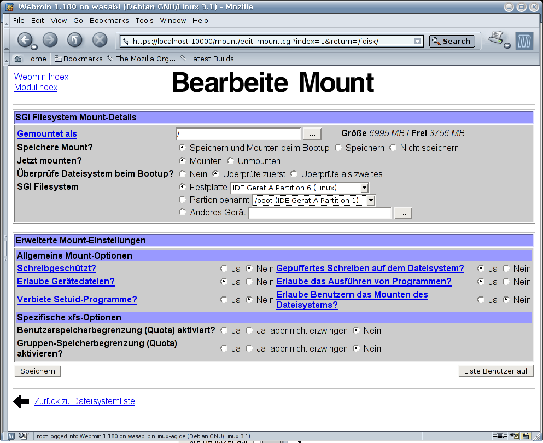Open the Help menu
Image resolution: width=543 pixels, height=443 pixels.
click(200, 21)
